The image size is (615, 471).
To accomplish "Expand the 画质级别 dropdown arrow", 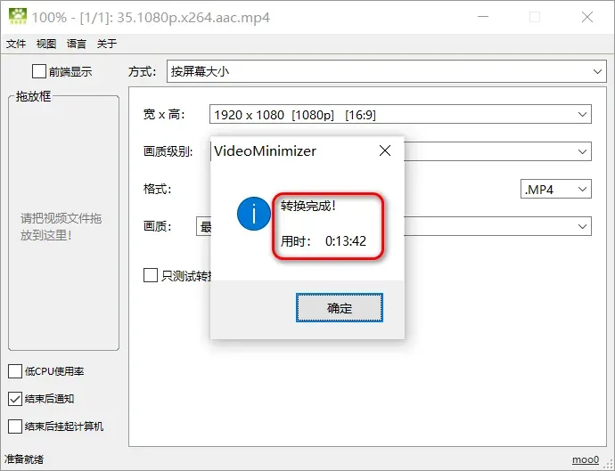I will 582,151.
